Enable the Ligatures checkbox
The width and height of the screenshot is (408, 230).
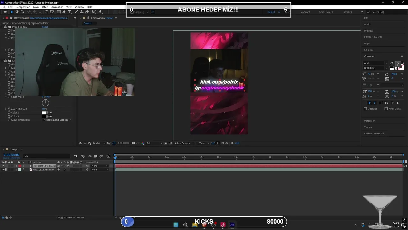365,109
